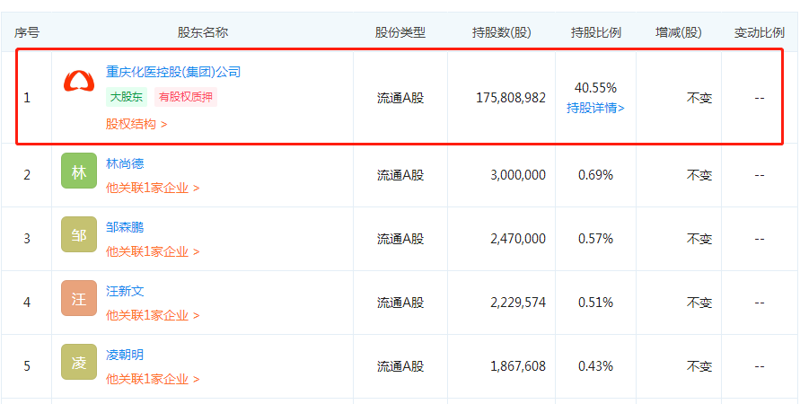Click the orange 汪 avatar icon

coord(79,298)
